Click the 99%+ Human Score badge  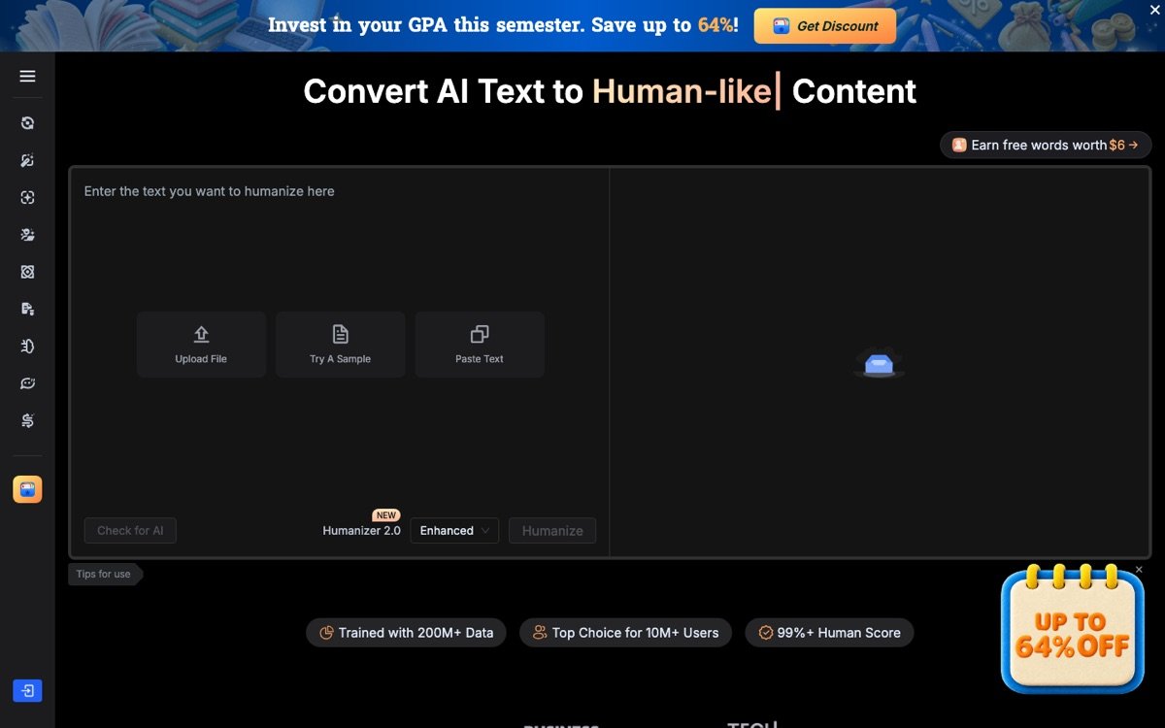click(x=829, y=633)
